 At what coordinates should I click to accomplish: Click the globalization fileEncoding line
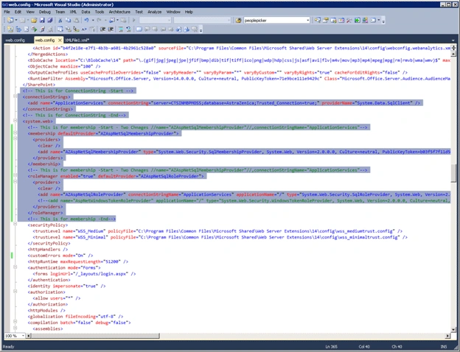(x=75, y=317)
